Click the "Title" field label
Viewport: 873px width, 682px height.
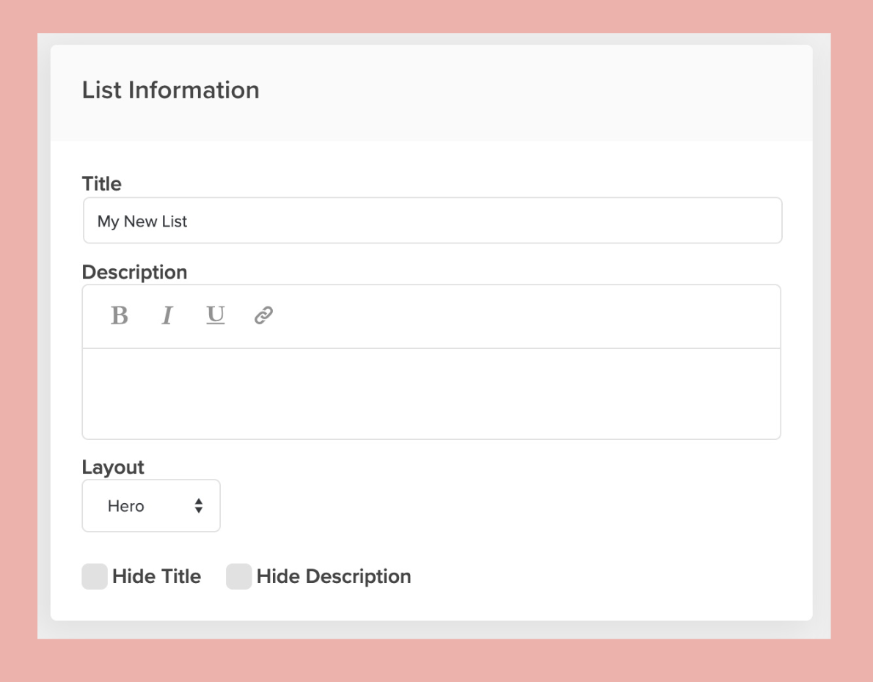[x=102, y=183]
